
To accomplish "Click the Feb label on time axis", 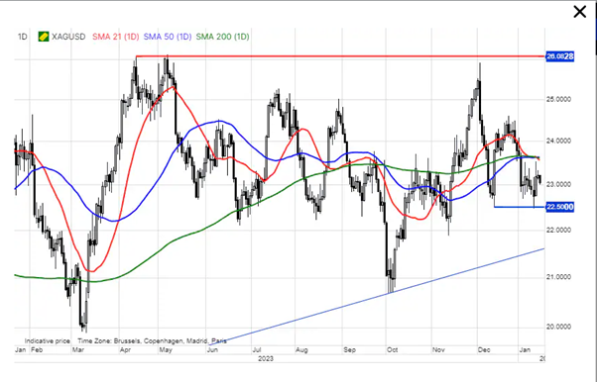I will pos(37,349).
